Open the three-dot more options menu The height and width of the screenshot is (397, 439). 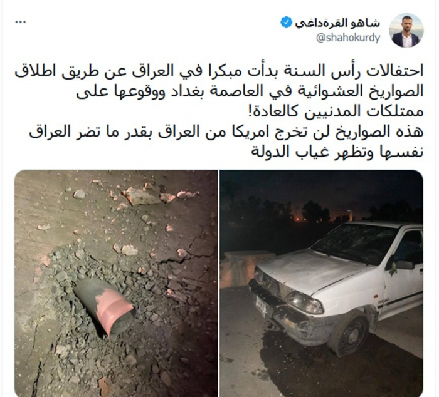[20, 23]
